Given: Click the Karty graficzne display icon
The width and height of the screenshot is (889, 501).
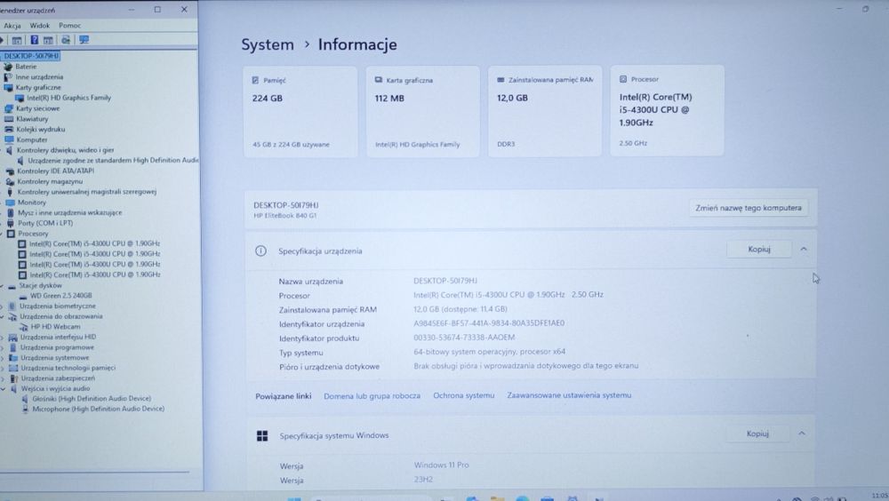Looking at the screenshot, I should (x=9, y=87).
